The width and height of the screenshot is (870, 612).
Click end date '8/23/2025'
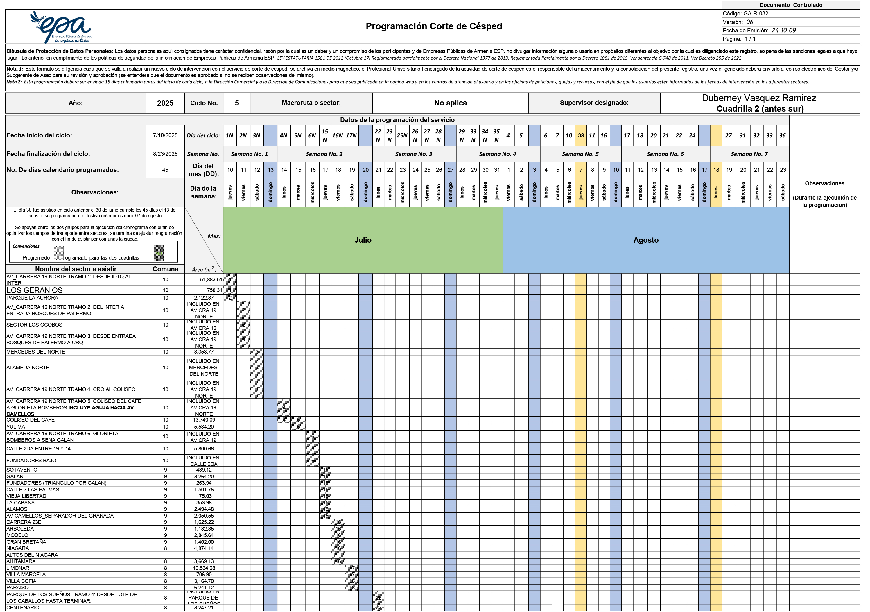[165, 154]
